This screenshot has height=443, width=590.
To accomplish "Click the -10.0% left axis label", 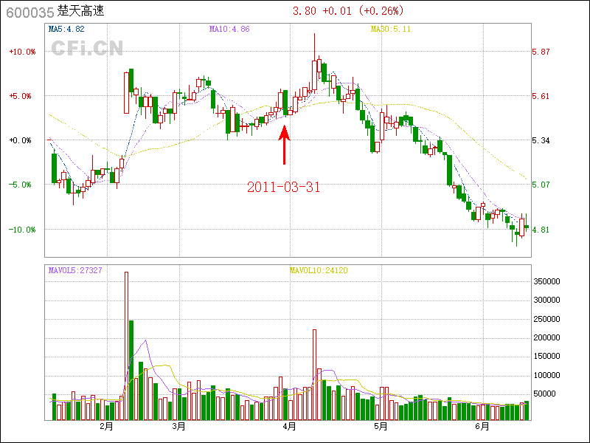I will pyautogui.click(x=22, y=230).
